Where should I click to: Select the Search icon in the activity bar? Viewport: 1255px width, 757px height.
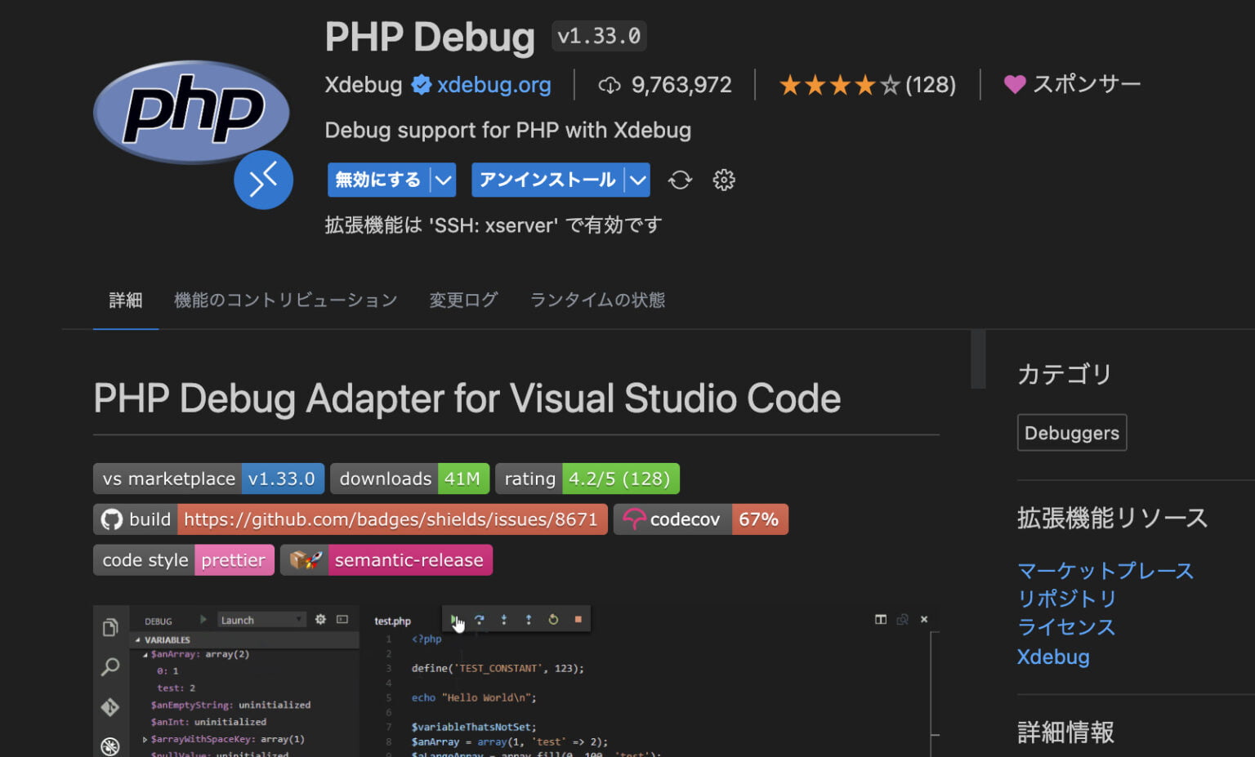(x=110, y=667)
